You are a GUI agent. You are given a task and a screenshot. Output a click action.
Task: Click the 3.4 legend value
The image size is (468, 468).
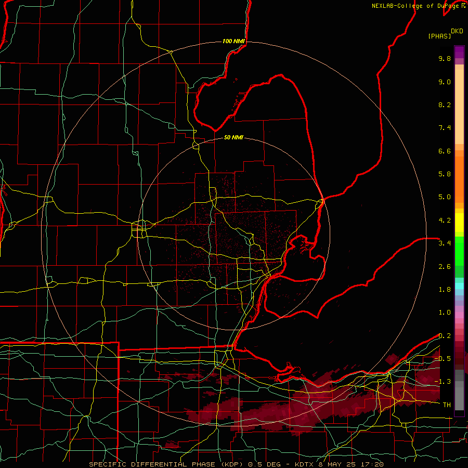tap(445, 243)
